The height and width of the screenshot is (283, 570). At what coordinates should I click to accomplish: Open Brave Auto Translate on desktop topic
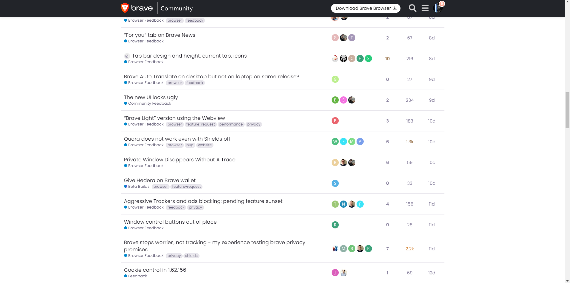pos(211,77)
